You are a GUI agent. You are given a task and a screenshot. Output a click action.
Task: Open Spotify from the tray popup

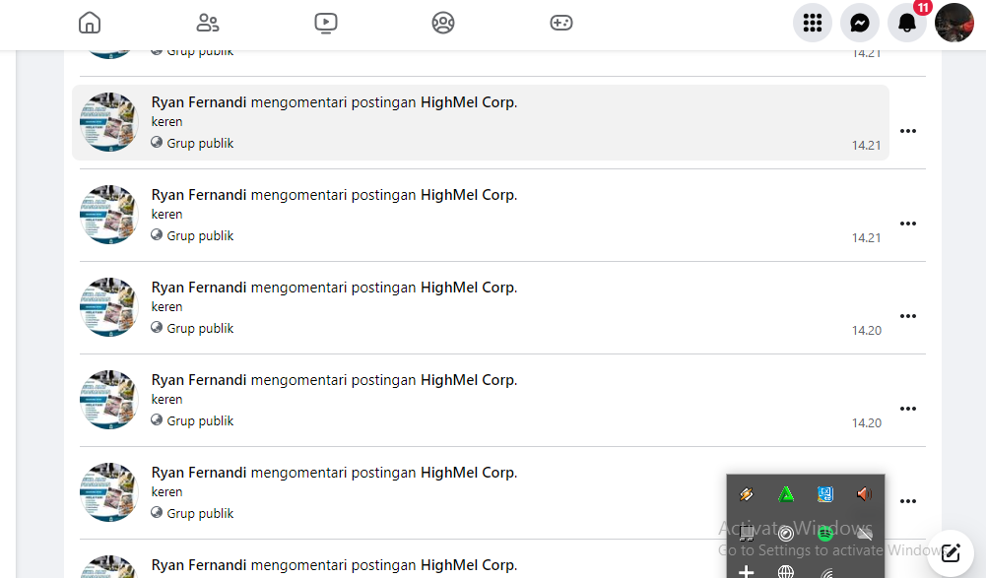825,534
